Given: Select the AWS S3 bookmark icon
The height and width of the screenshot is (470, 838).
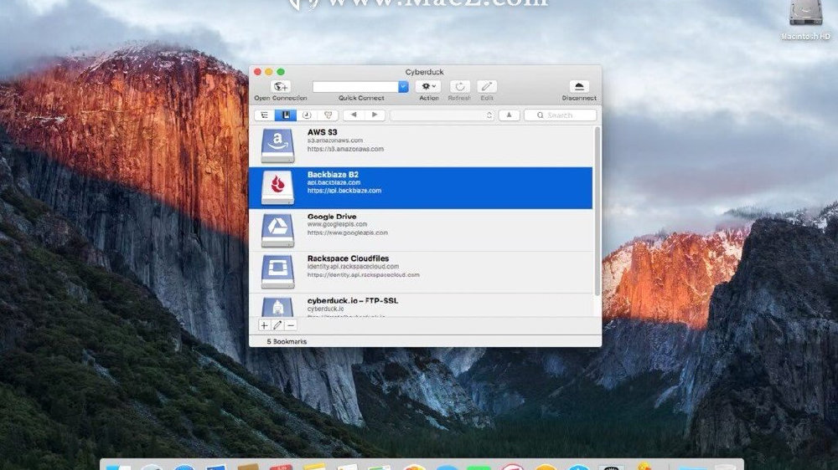Looking at the screenshot, I should coord(277,146).
